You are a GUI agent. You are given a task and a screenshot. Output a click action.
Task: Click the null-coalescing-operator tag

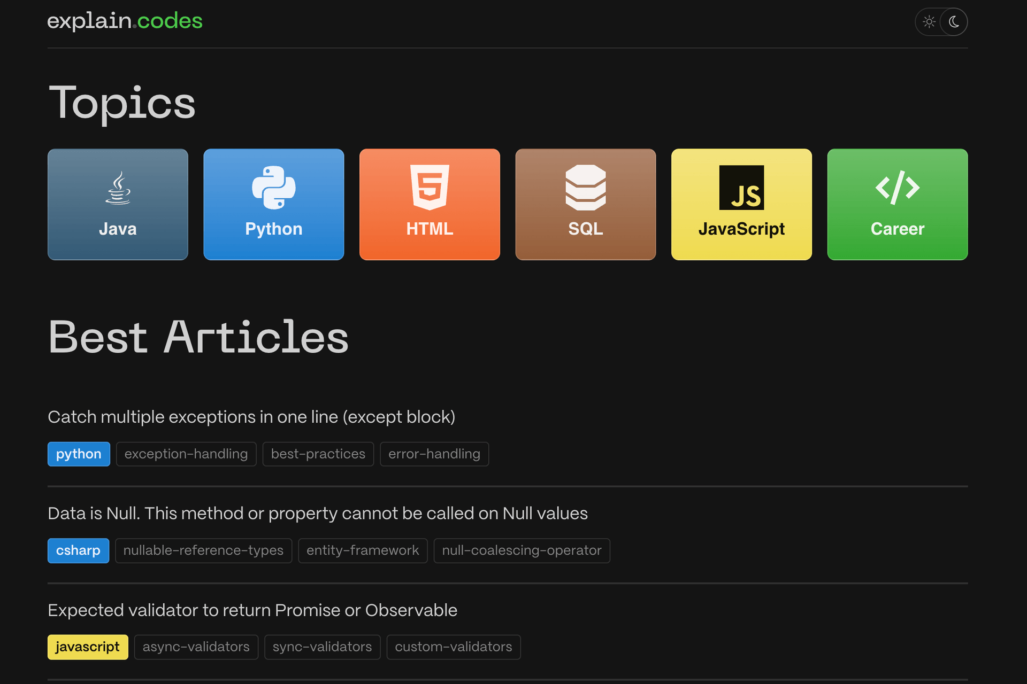click(x=522, y=550)
